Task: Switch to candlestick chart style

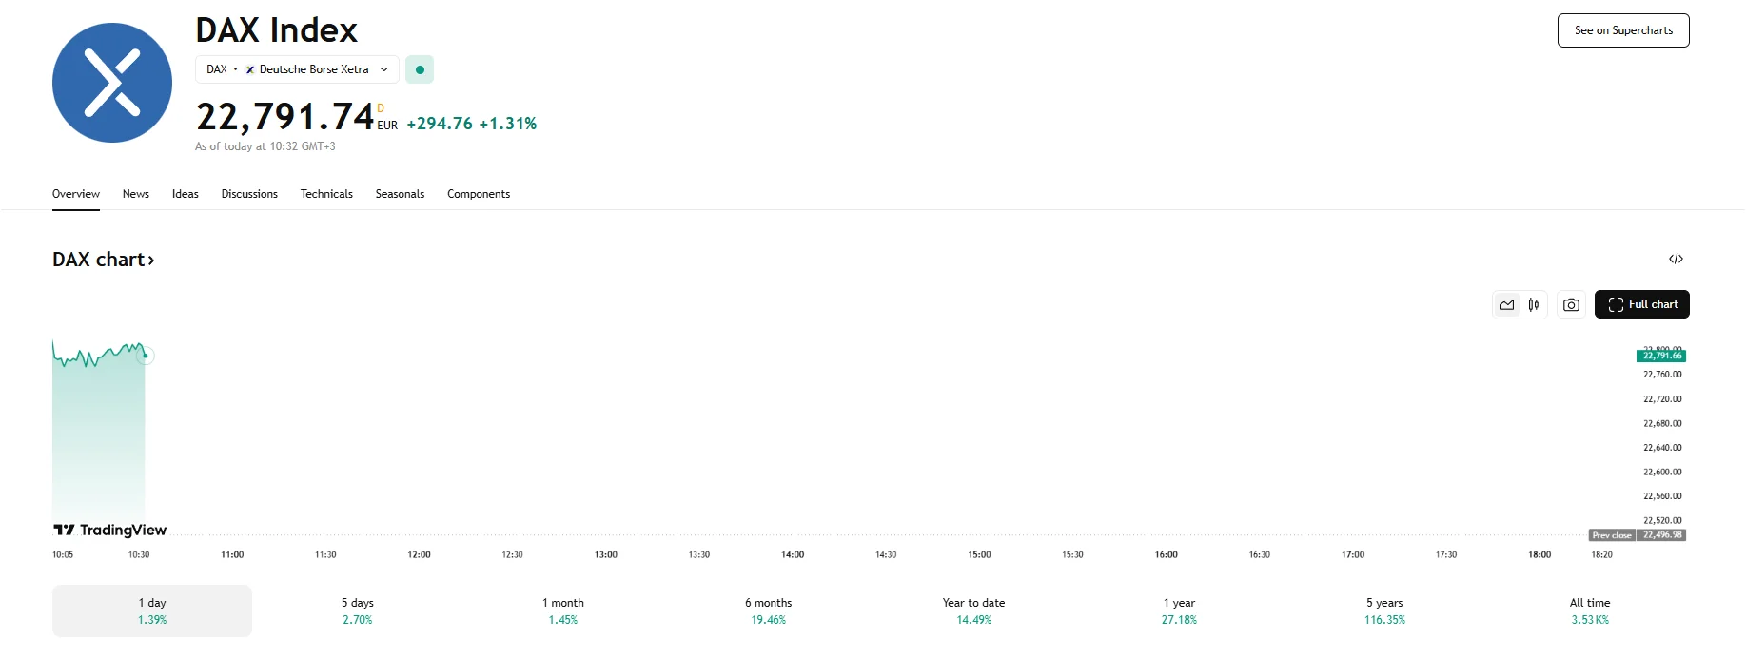Action: coord(1534,305)
